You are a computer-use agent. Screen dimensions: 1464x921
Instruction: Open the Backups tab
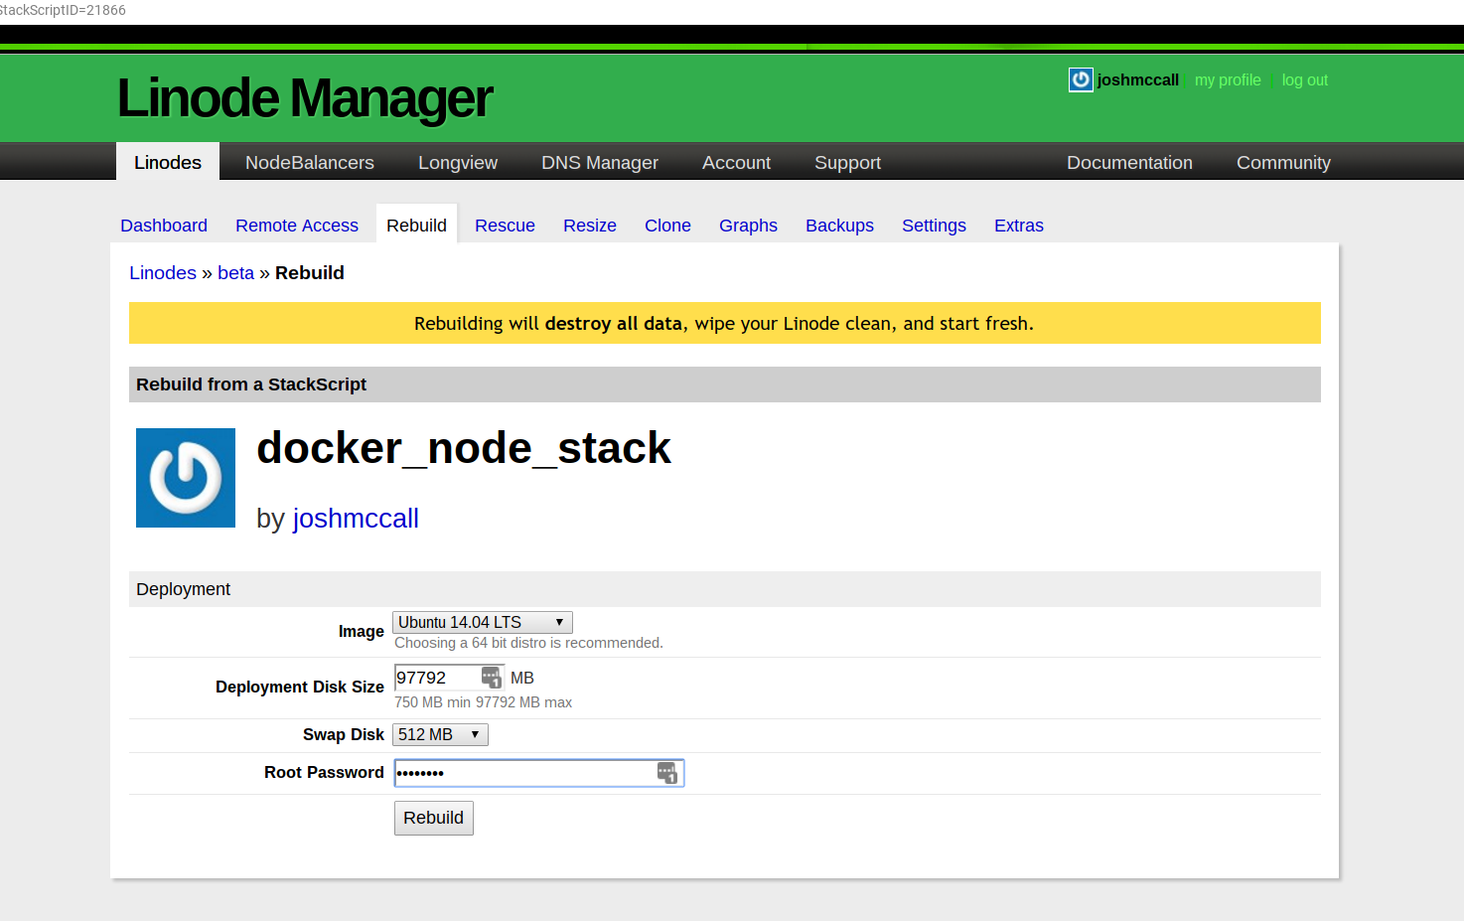839,225
